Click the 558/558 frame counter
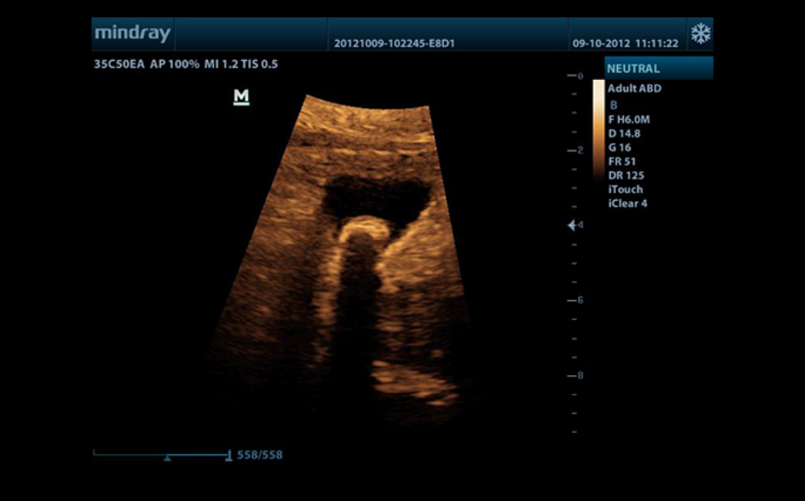 tap(259, 455)
